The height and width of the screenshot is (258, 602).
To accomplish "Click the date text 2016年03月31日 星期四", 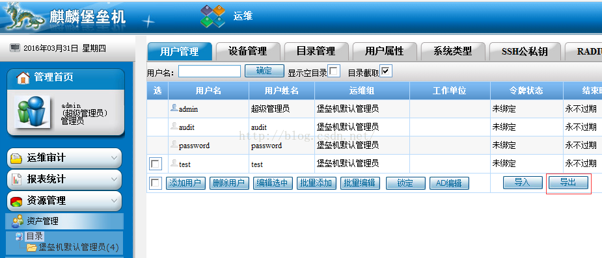I will click(64, 48).
